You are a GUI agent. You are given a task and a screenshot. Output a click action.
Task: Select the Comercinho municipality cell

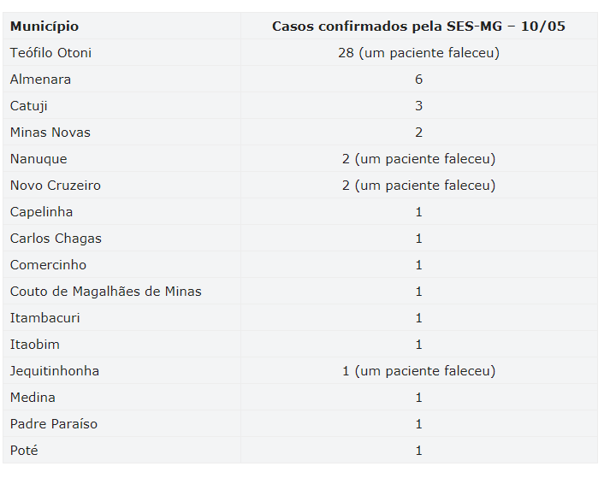49,265
